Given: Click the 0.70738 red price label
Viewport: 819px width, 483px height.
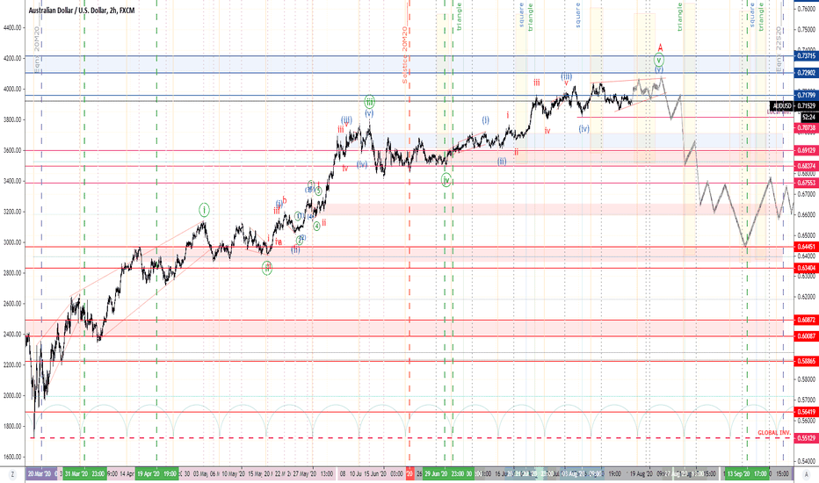Looking at the screenshot, I should pos(806,127).
